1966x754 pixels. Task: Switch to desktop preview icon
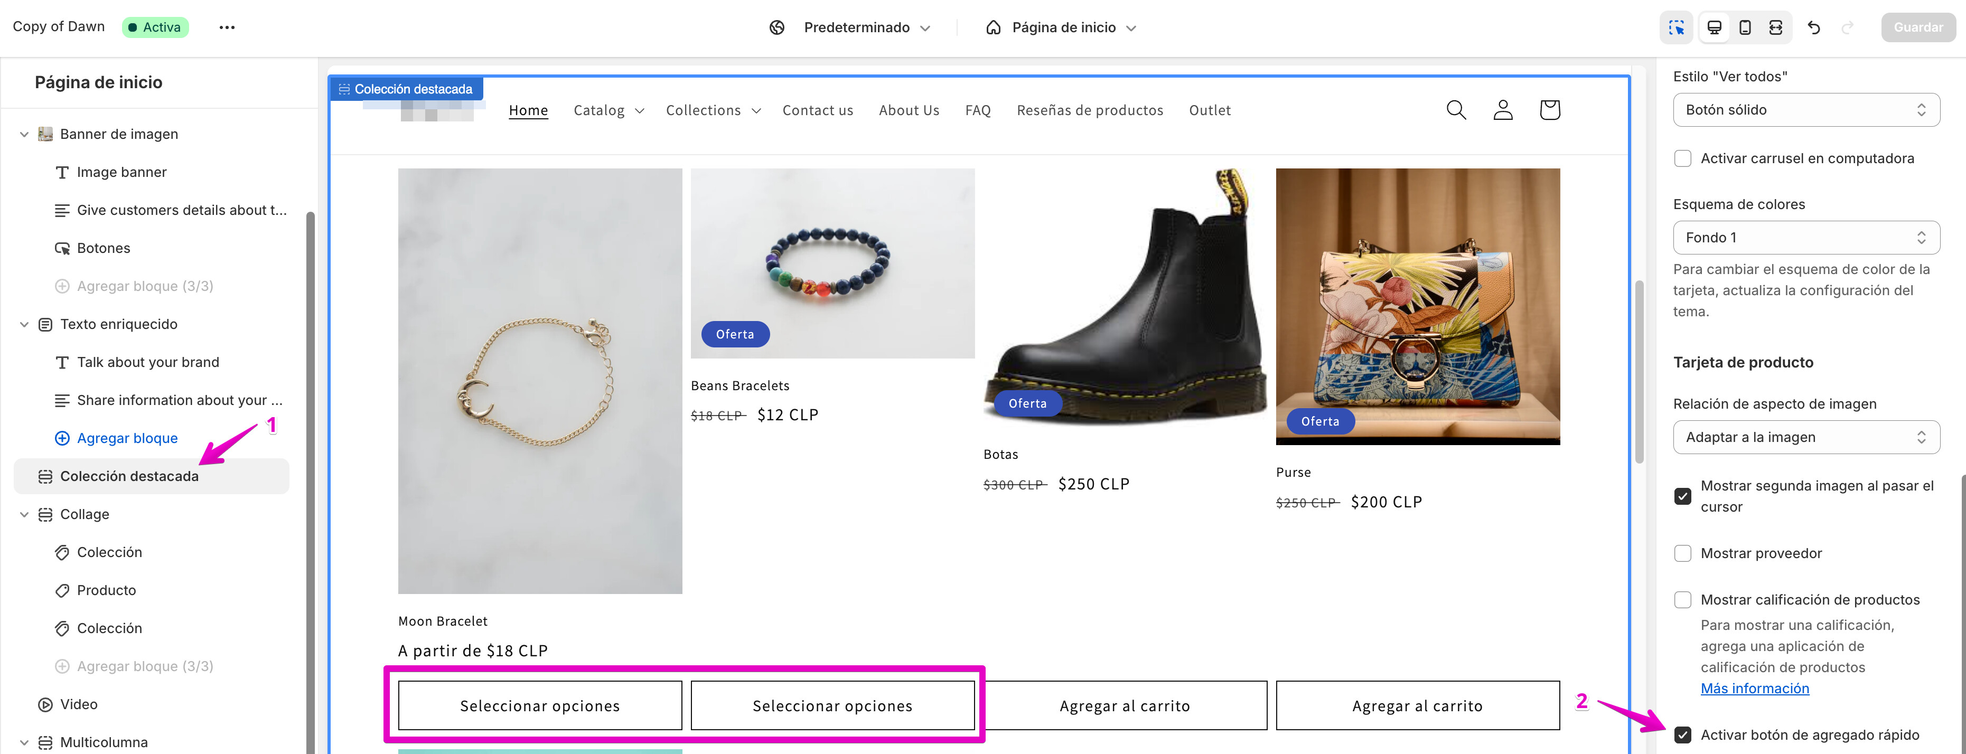(1714, 27)
